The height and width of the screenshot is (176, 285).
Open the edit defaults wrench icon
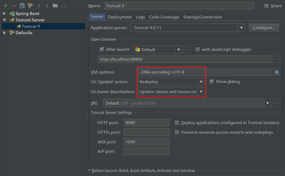(30, 6)
